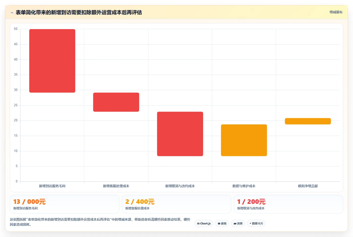
Task: Open the 1 / 200元 data card
Action: point(288,204)
